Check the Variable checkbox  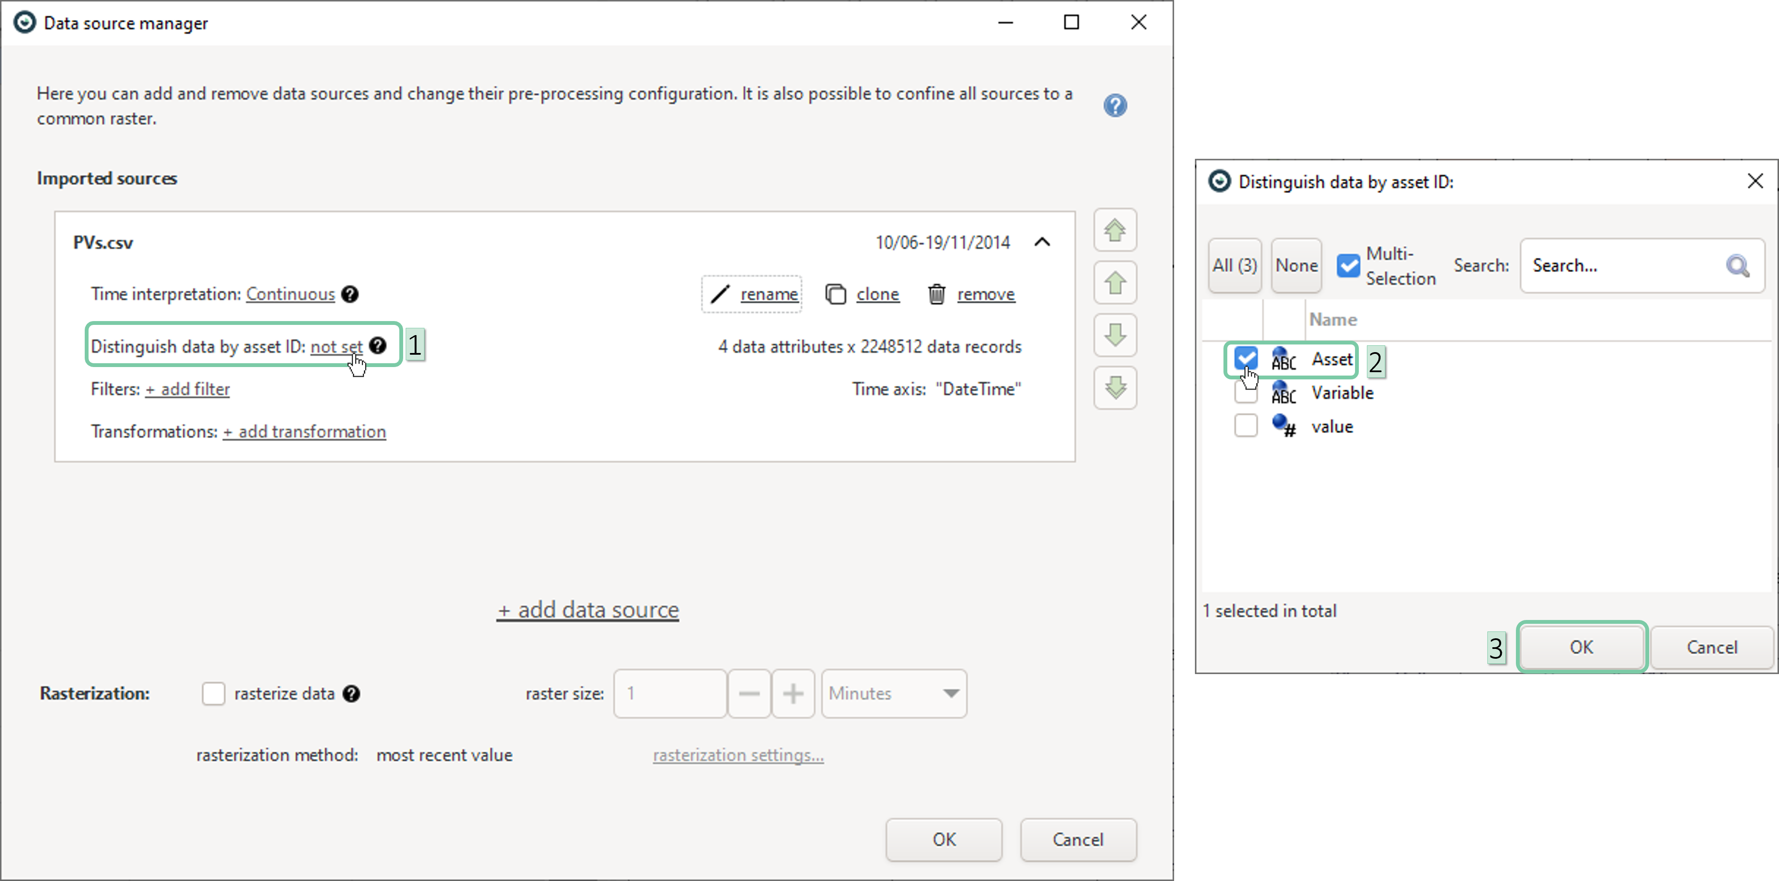click(x=1246, y=393)
